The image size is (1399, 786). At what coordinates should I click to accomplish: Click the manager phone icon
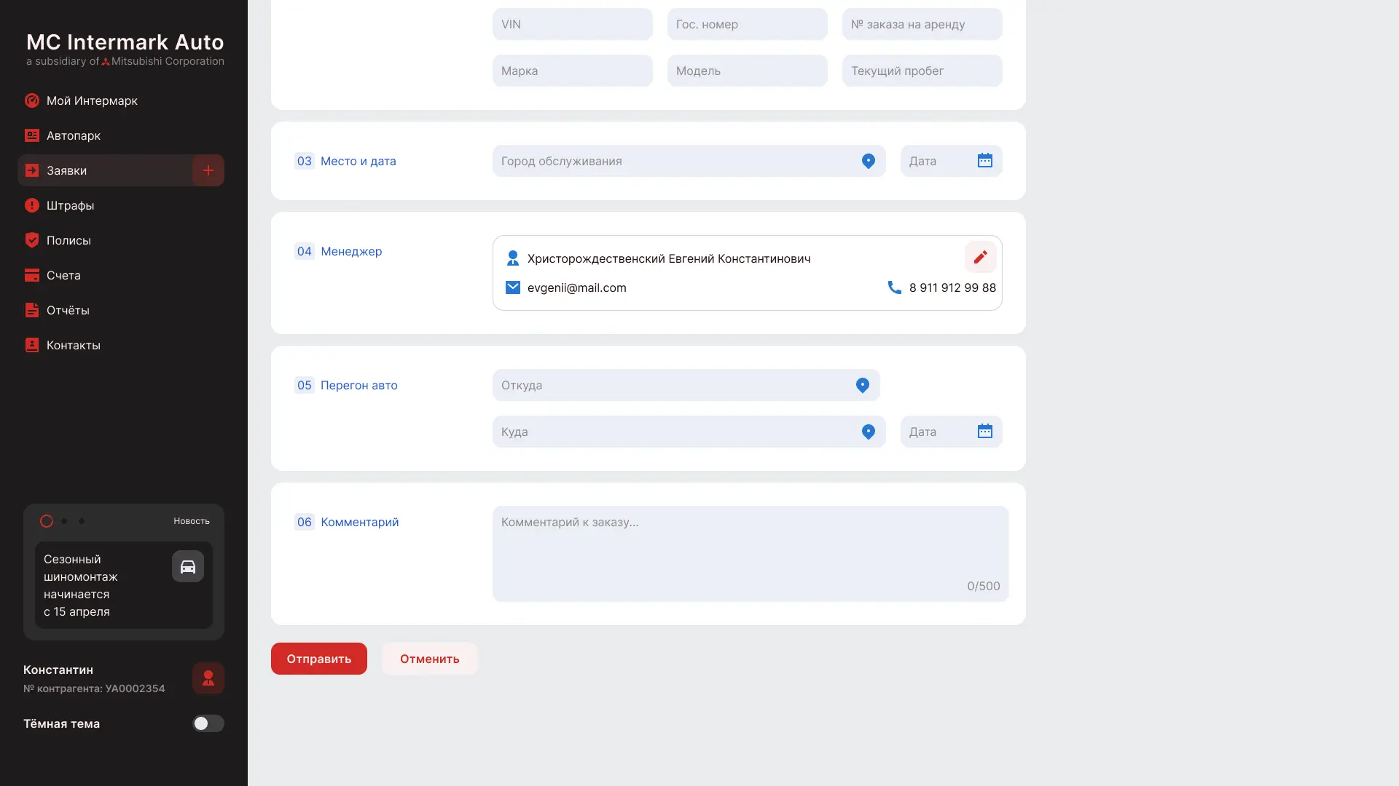pyautogui.click(x=895, y=287)
